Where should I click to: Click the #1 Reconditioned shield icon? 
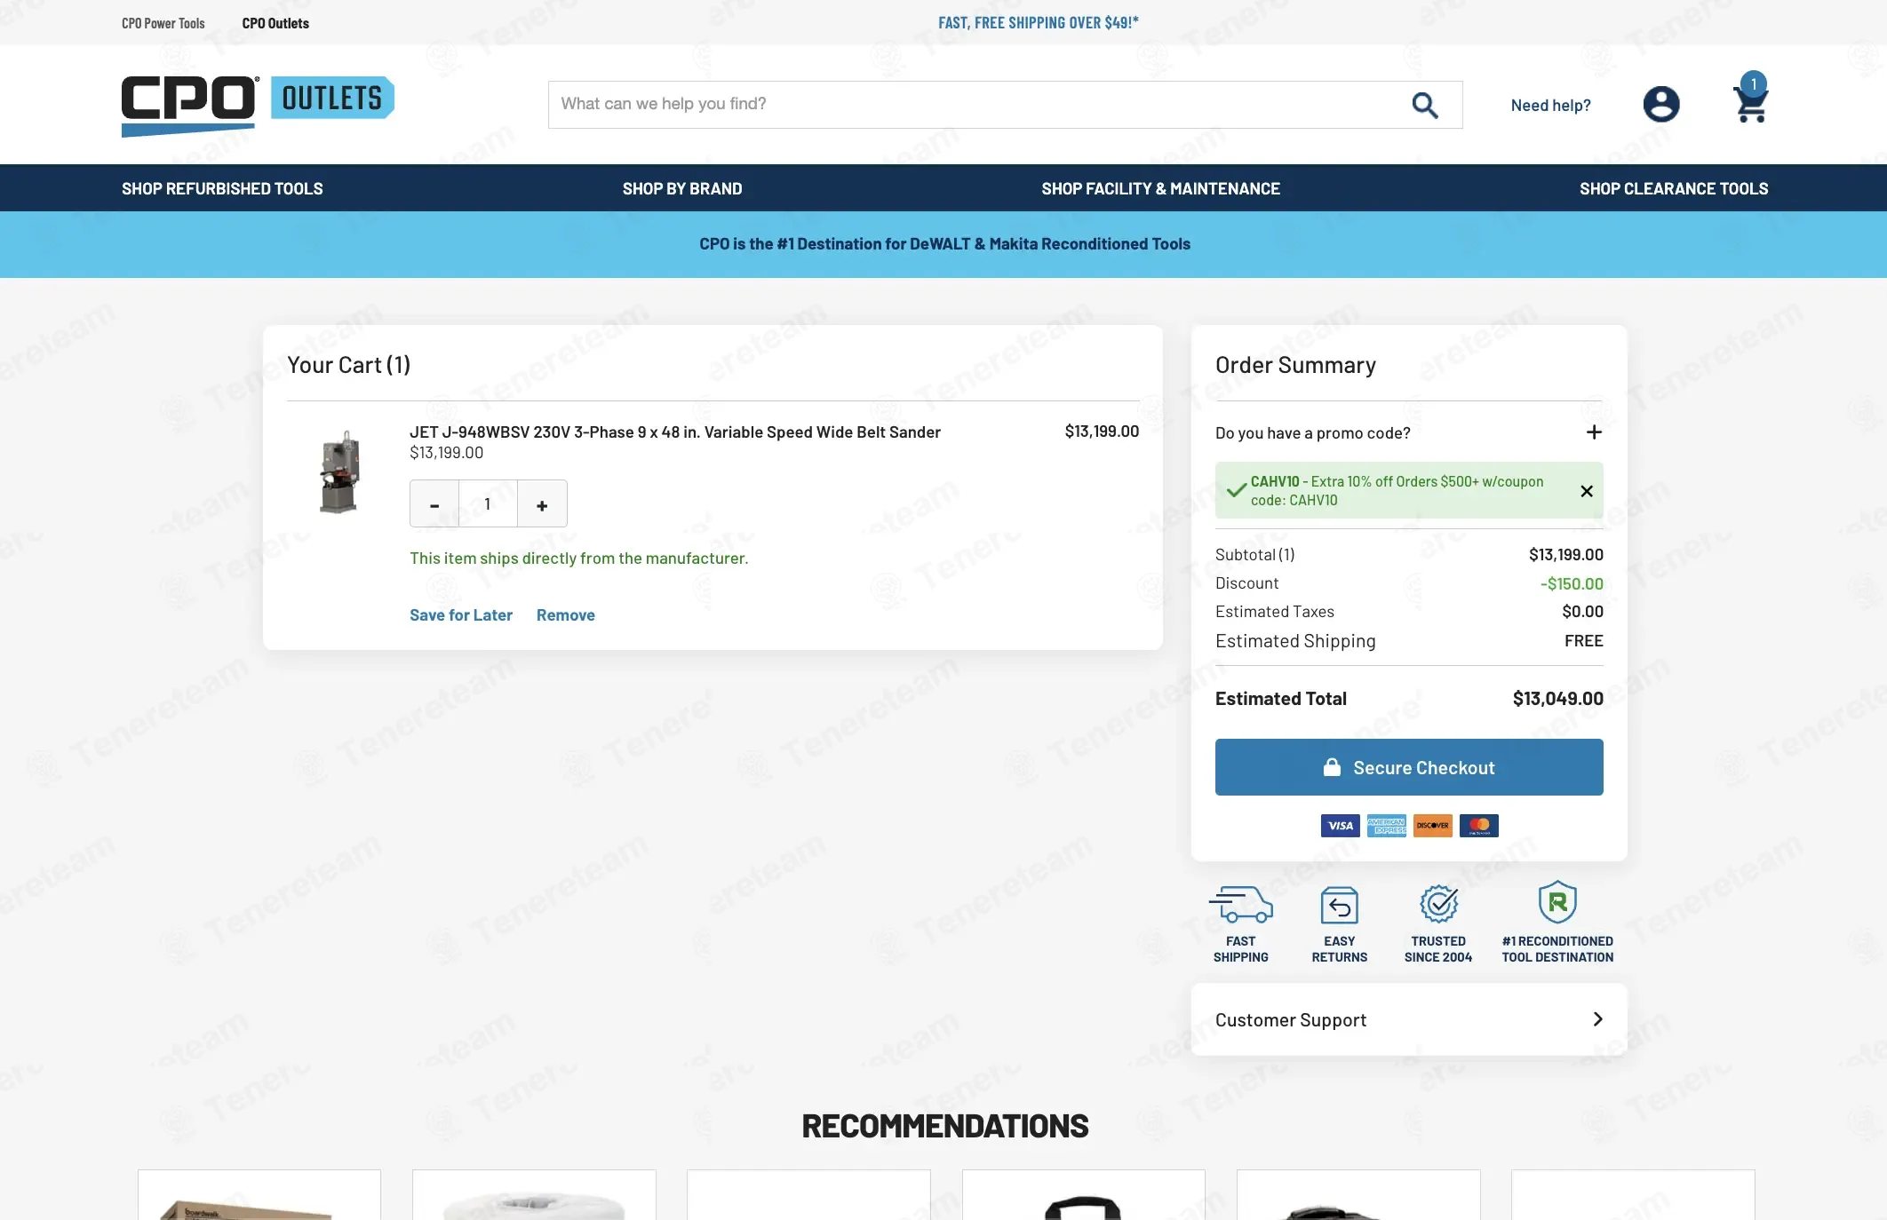(1557, 902)
